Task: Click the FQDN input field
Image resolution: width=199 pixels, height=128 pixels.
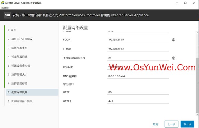Action: point(138,40)
